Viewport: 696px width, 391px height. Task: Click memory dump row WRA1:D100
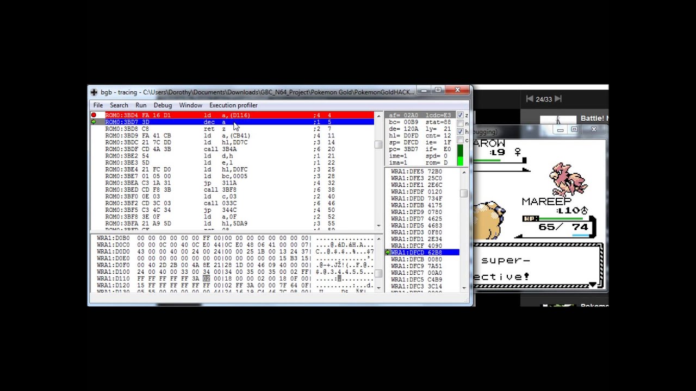(235, 272)
